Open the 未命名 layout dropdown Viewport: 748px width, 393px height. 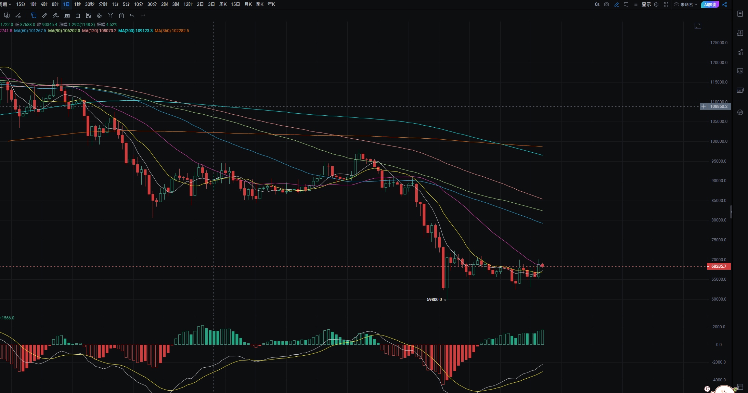click(686, 4)
